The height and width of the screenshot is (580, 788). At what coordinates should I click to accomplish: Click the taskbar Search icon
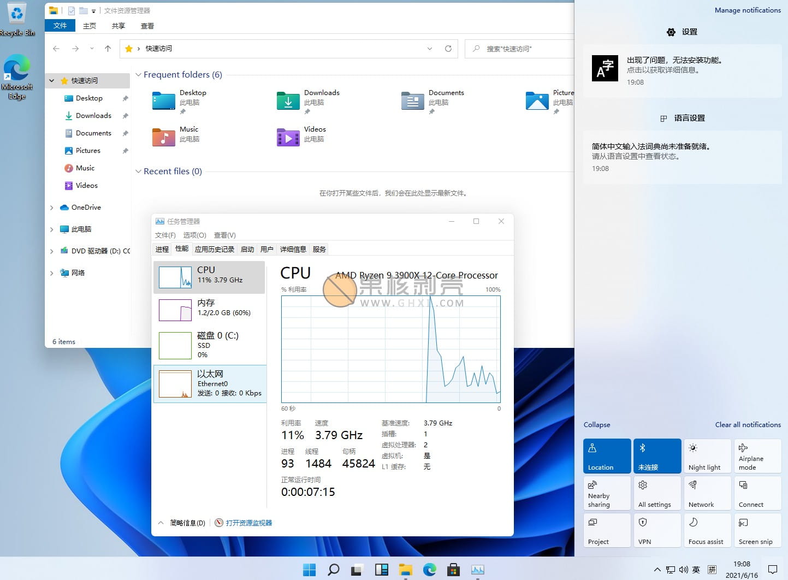tap(333, 570)
